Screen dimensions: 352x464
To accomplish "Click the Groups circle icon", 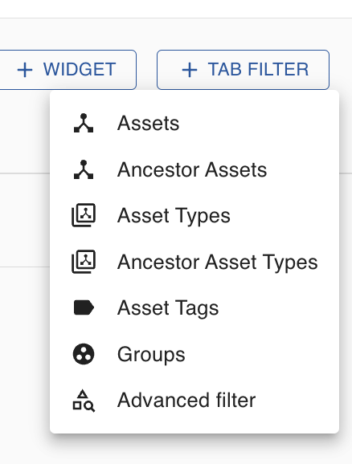I will click(x=84, y=354).
